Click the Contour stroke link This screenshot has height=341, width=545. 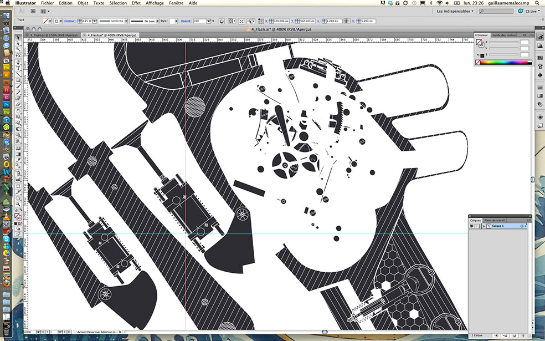point(69,21)
